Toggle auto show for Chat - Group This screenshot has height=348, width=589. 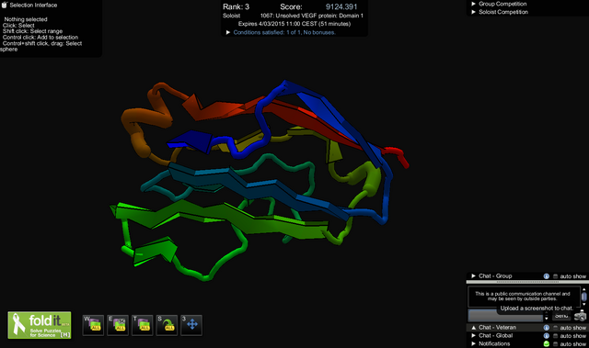click(x=556, y=276)
